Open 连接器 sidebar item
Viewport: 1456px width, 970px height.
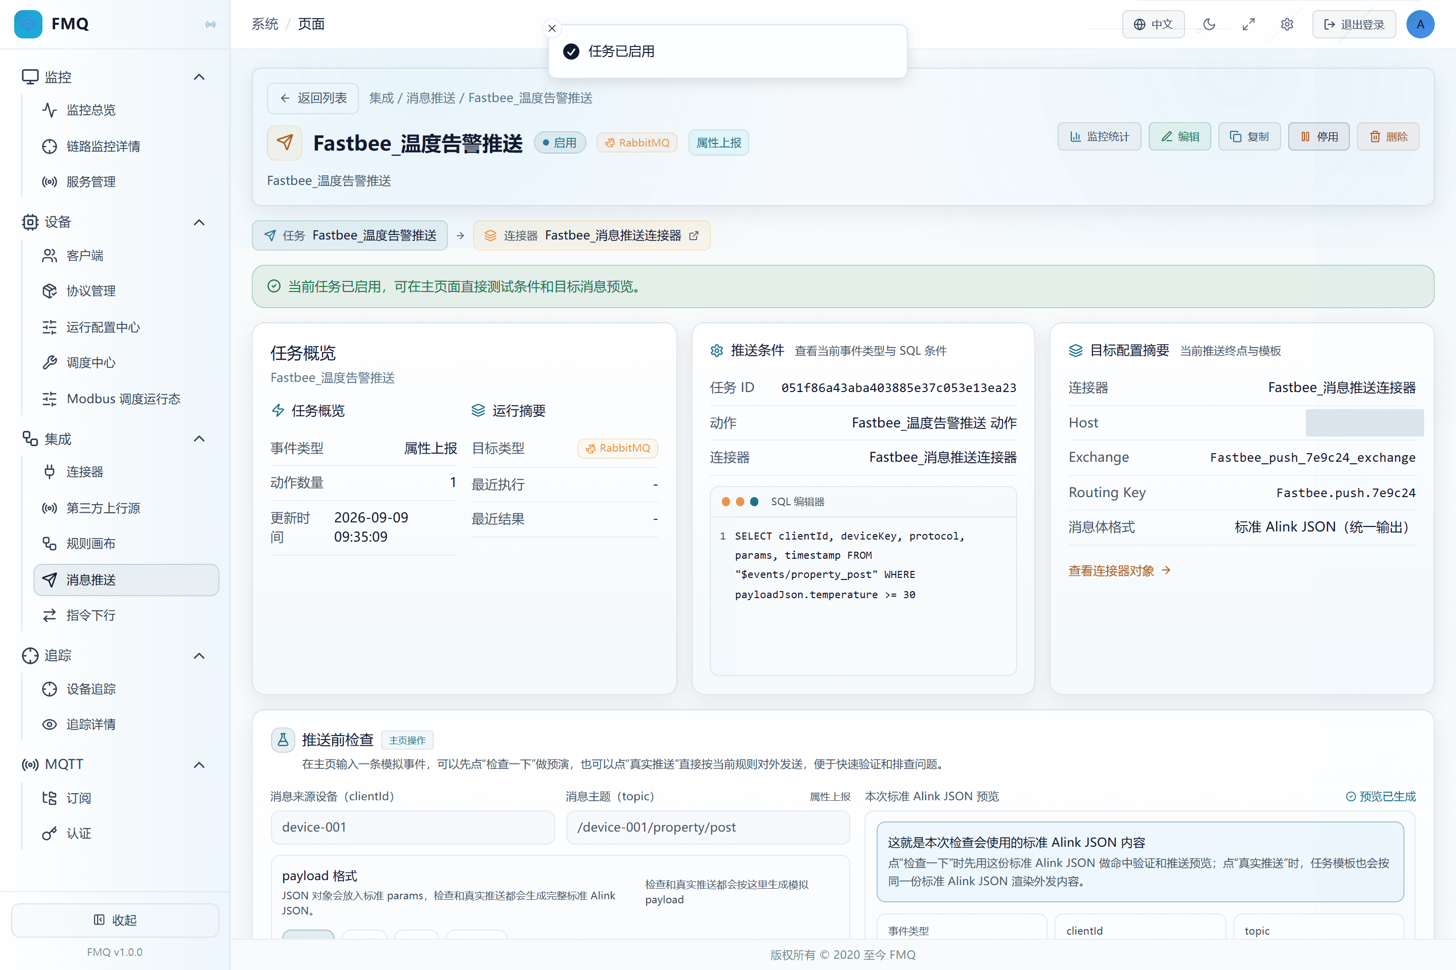click(x=126, y=471)
